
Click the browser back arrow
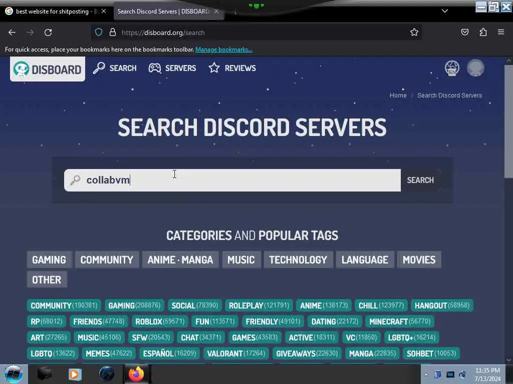12,32
